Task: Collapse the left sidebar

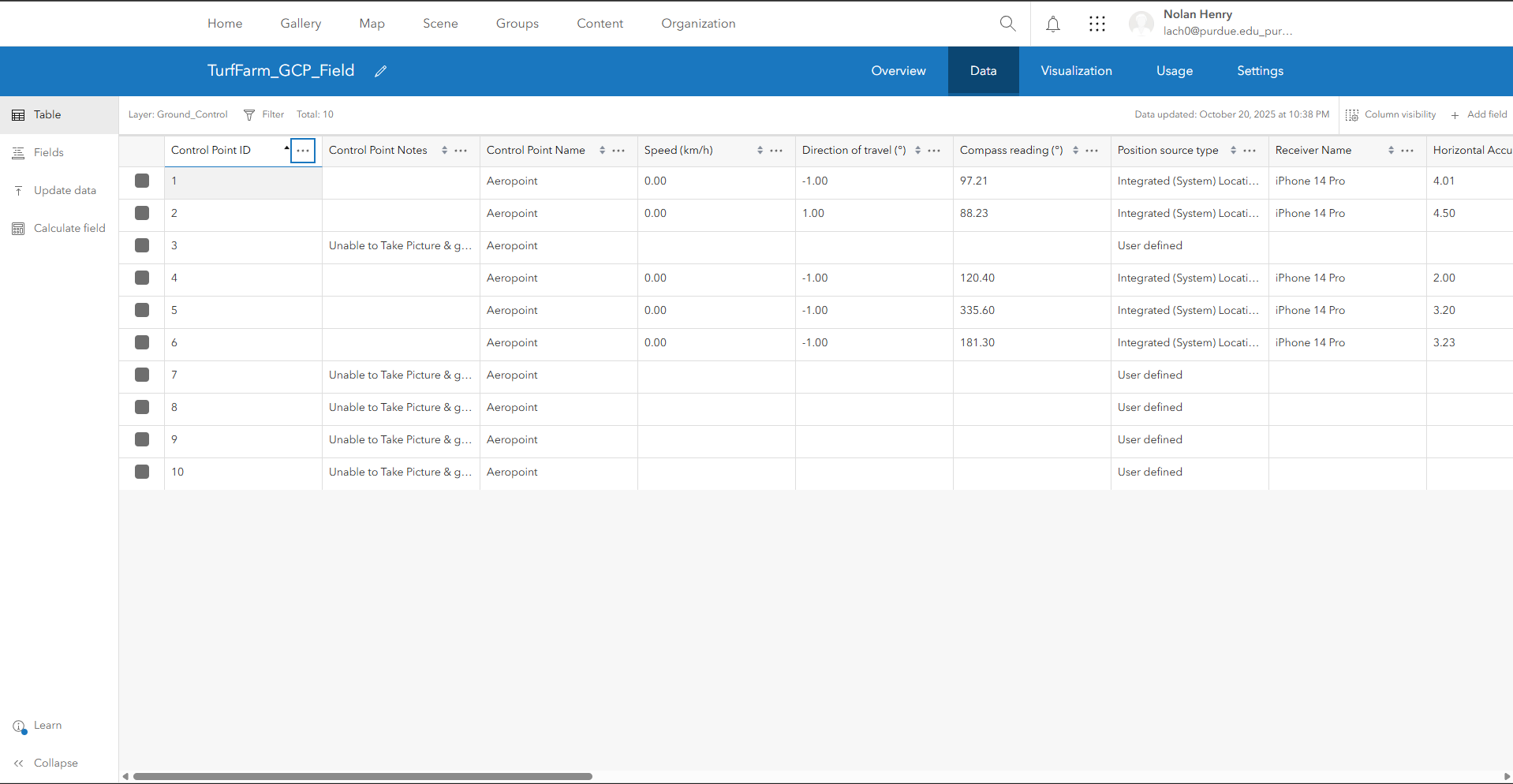Action: (x=46, y=763)
